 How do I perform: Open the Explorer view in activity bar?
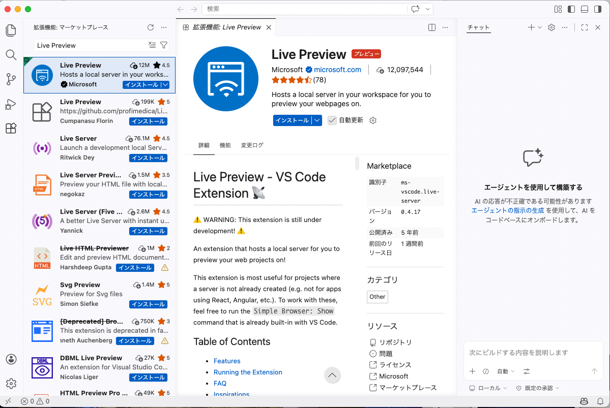11,30
